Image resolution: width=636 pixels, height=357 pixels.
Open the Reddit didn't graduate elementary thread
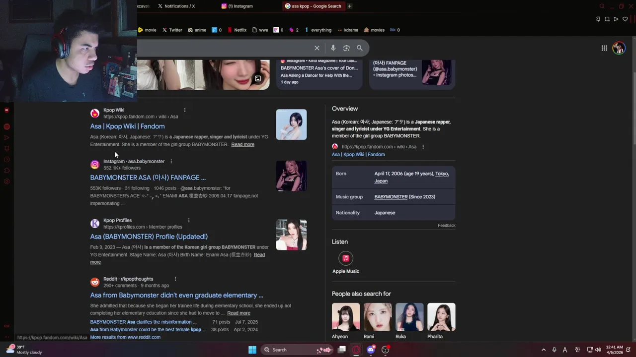click(176, 295)
